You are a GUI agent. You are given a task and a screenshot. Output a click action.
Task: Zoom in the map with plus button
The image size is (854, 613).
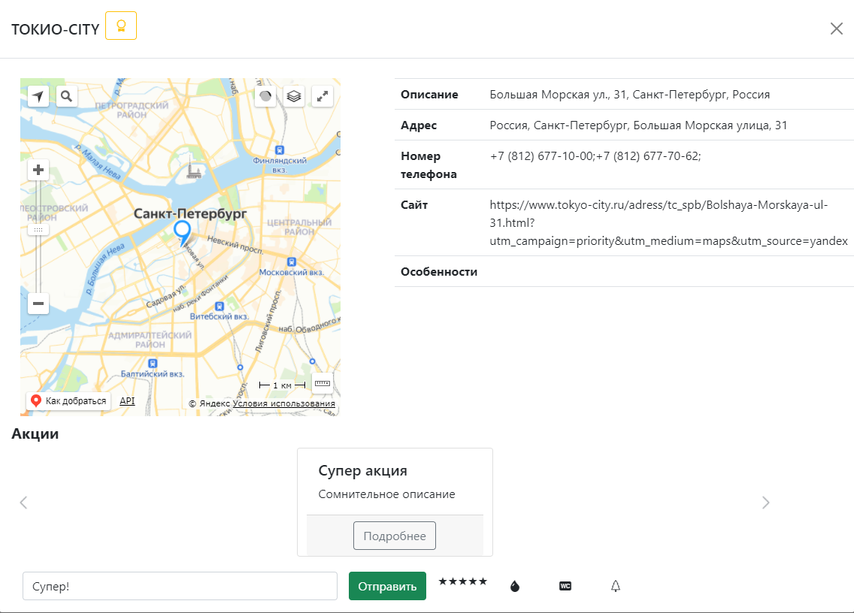(x=38, y=170)
